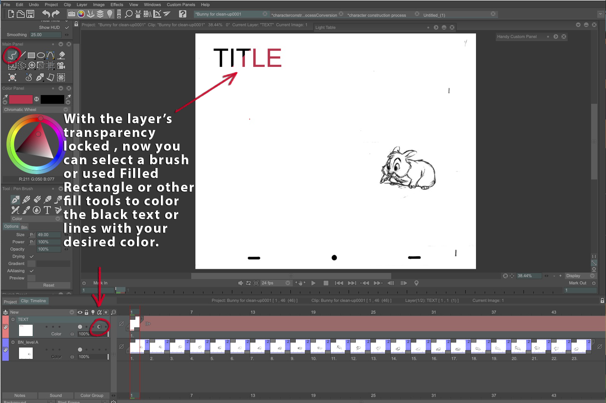The image size is (606, 403).
Task: Select the camera tool in Main Panel
Action: [x=61, y=66]
